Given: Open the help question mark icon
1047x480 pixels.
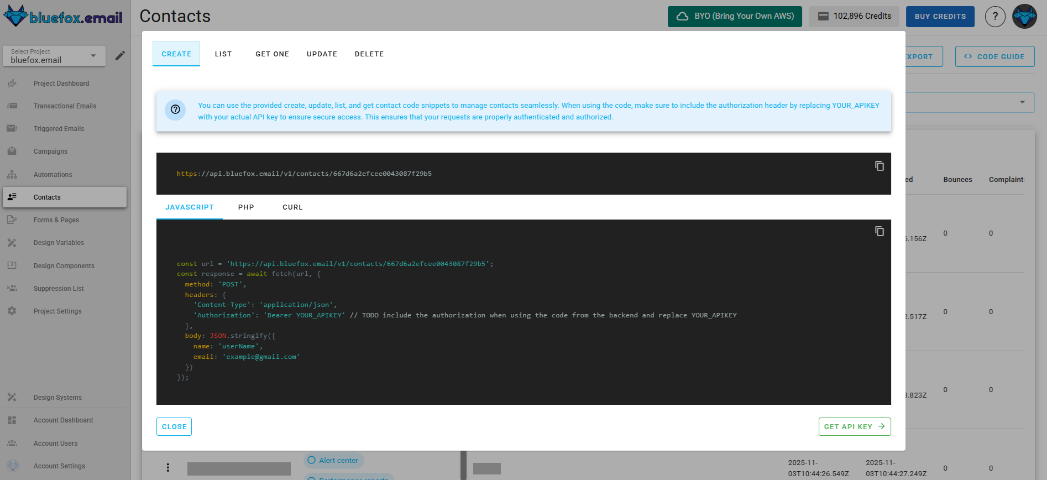Looking at the screenshot, I should point(995,16).
